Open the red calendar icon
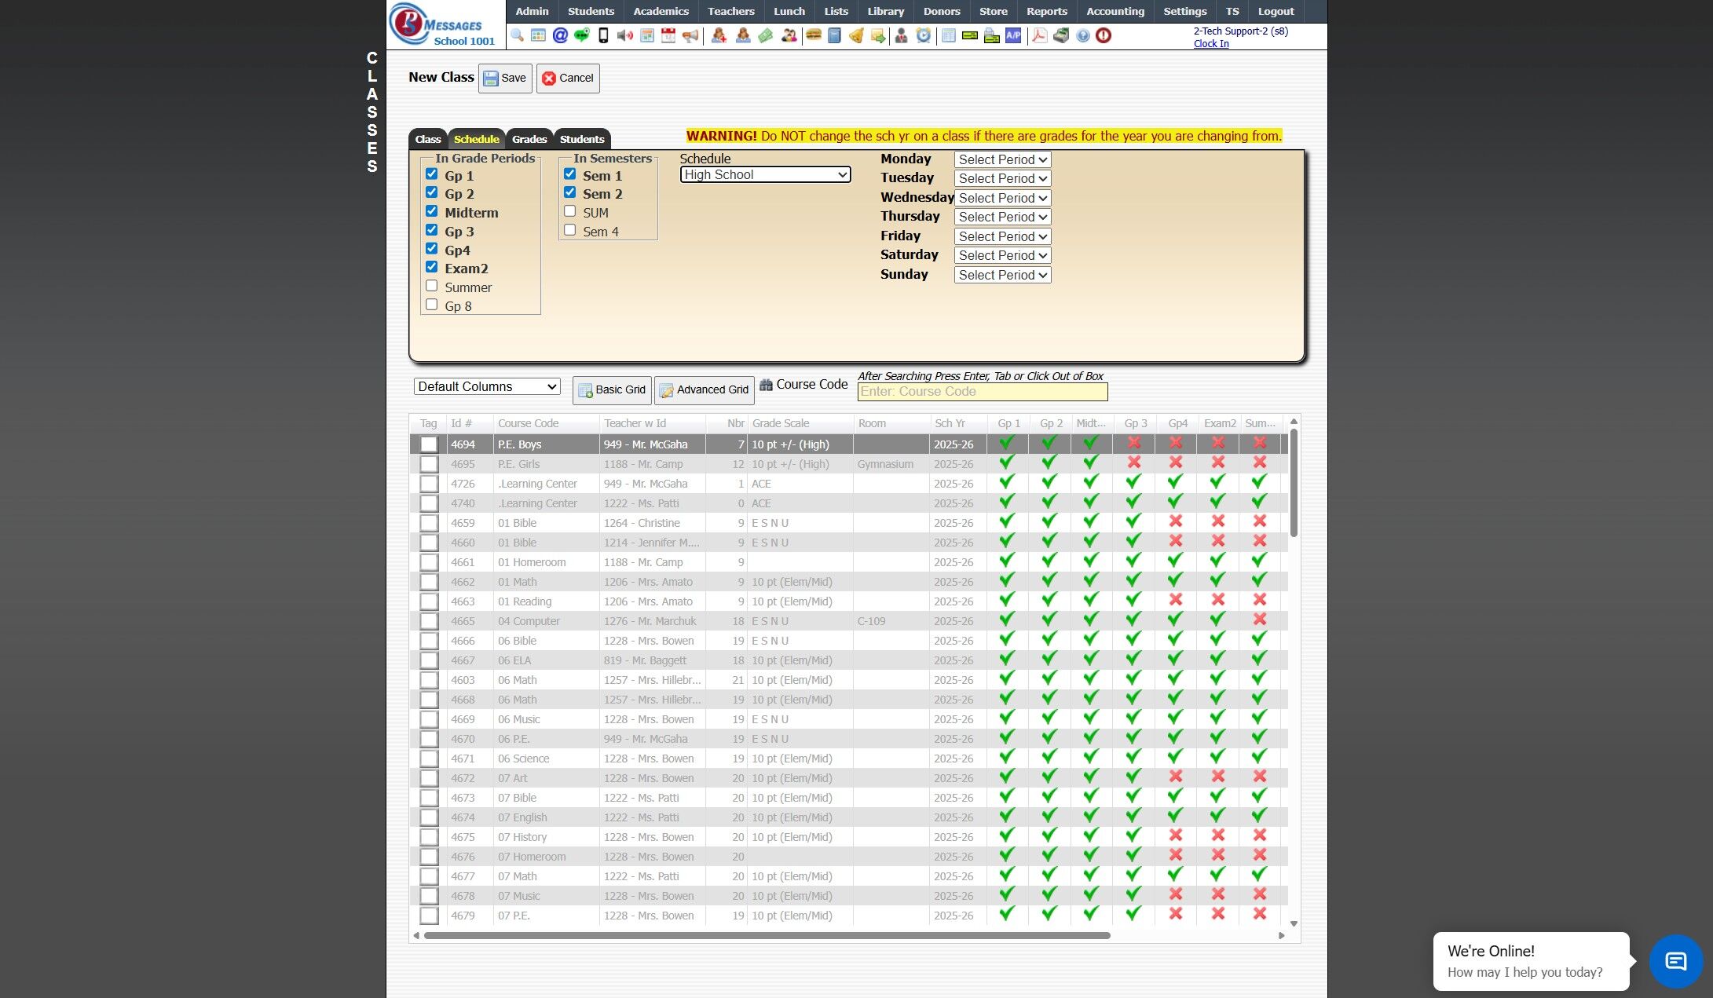Viewport: 1713px width, 998px height. 668,35
